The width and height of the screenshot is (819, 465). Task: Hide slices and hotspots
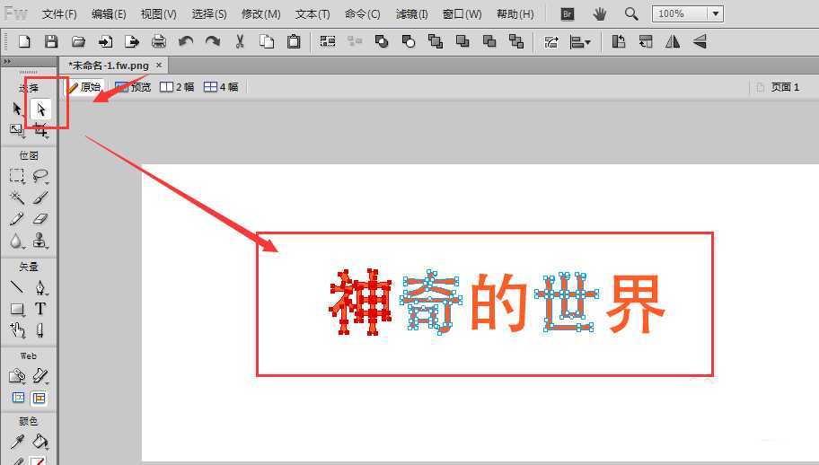point(18,399)
